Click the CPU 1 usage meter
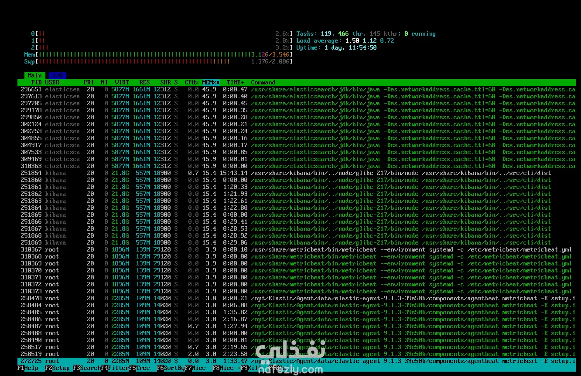Image resolution: width=581 pixels, height=376 pixels. click(162, 40)
